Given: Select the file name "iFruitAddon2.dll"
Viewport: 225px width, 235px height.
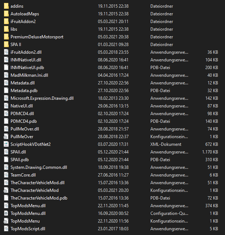Looking at the screenshot, I should click(26, 52).
